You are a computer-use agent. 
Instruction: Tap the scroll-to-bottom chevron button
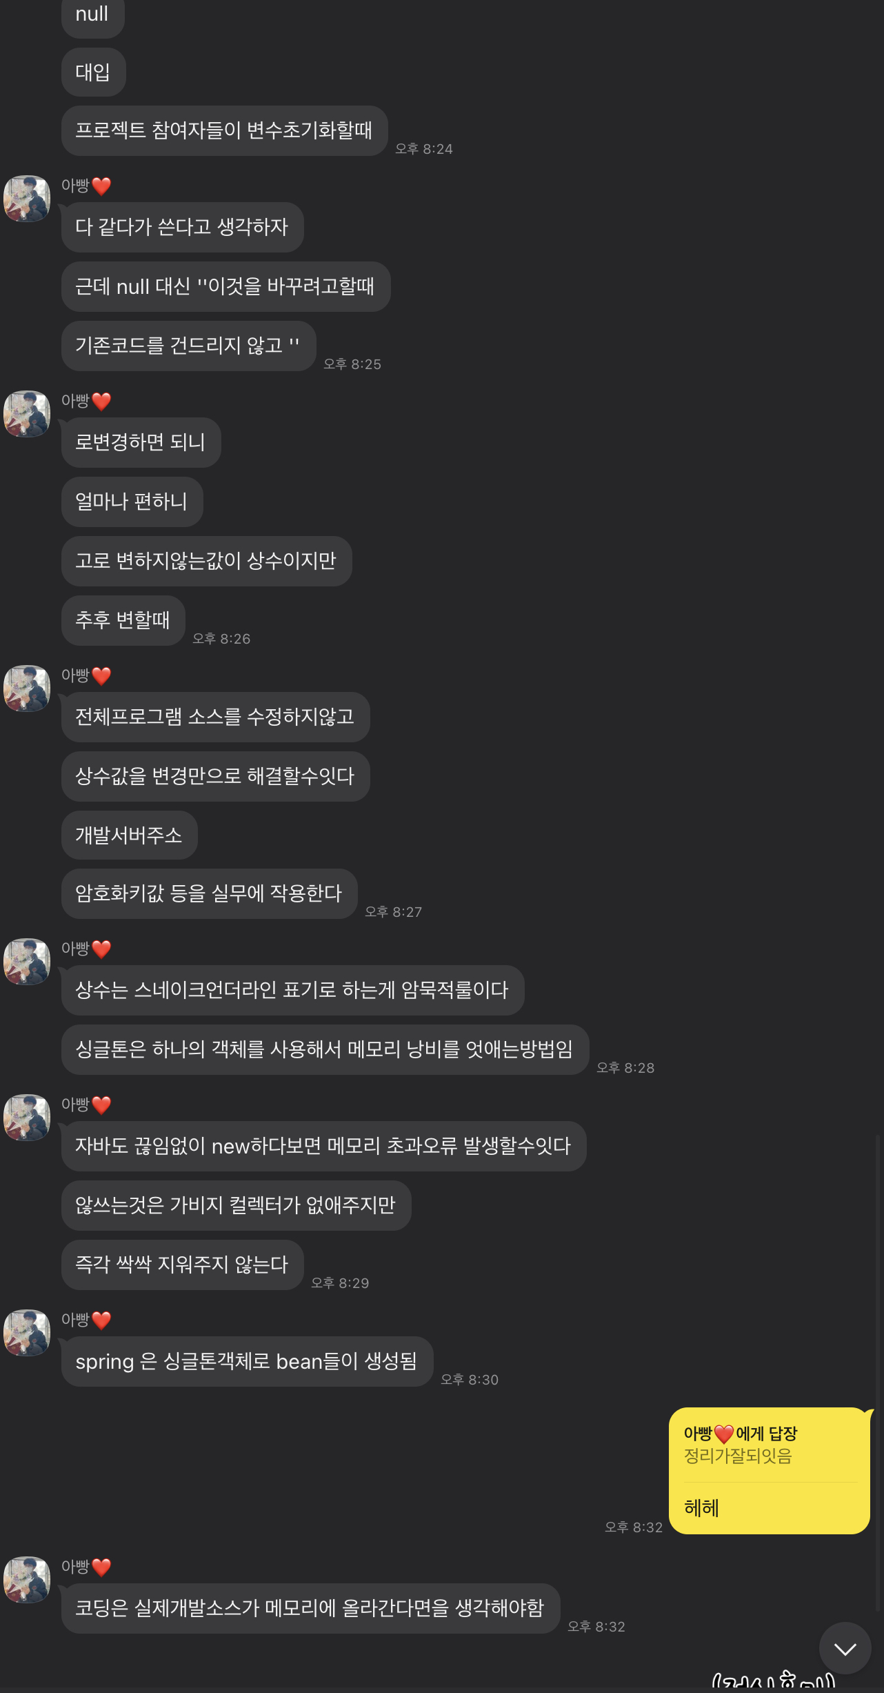pos(845,1648)
